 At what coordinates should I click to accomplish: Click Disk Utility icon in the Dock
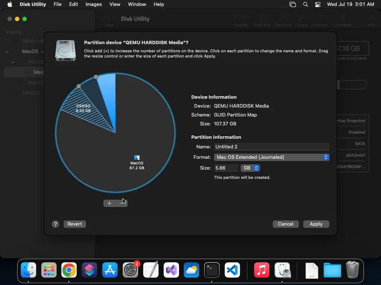tap(282, 270)
